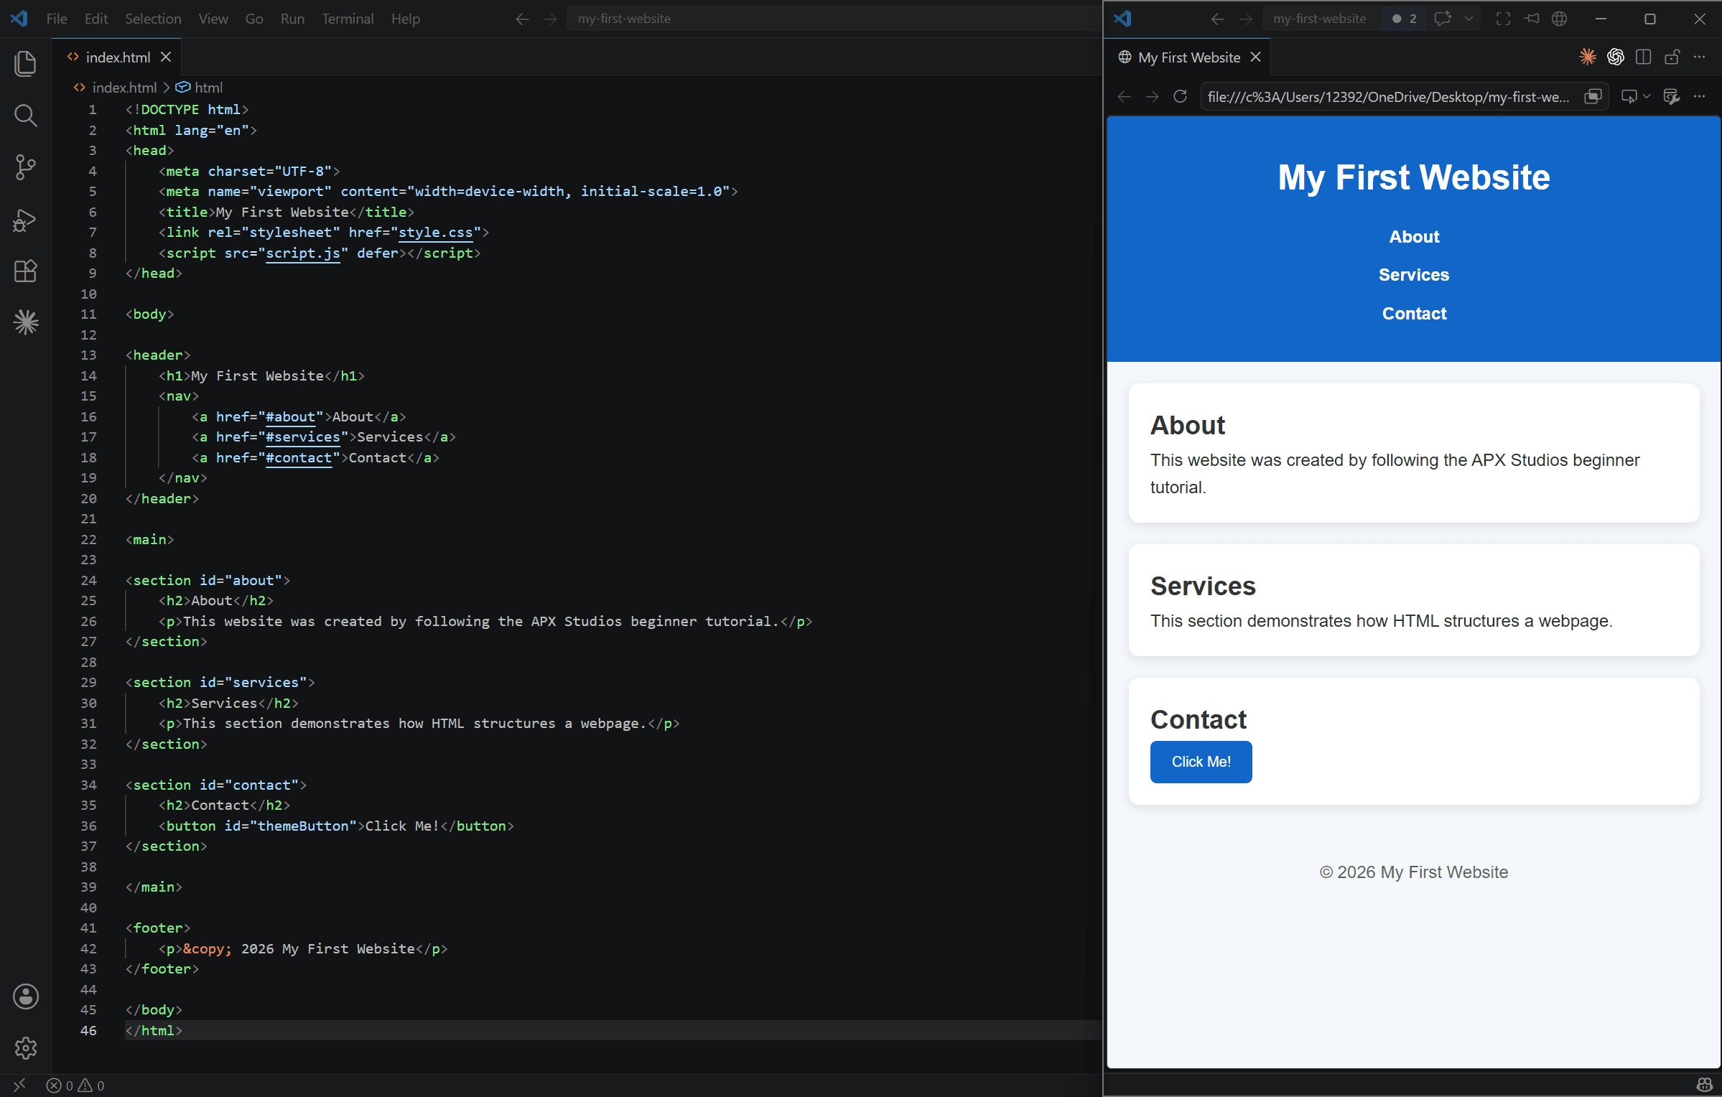Open the chat sparkle icon in title bar

click(x=1442, y=19)
